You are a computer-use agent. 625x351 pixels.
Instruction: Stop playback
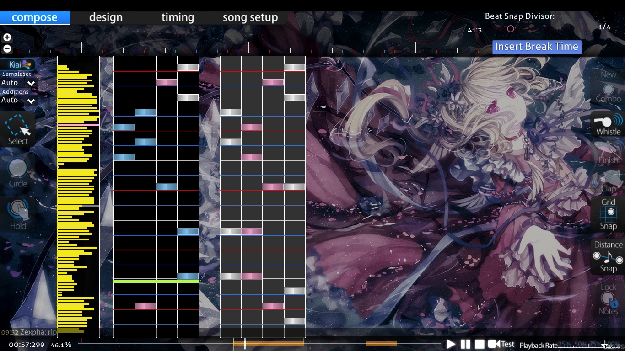[480, 344]
